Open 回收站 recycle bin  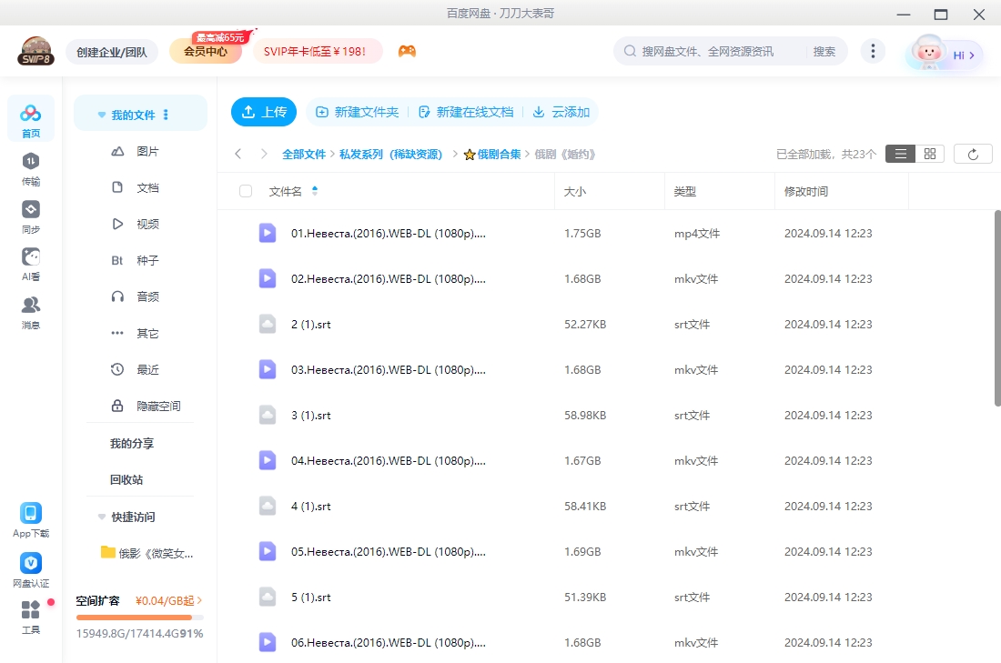[126, 479]
